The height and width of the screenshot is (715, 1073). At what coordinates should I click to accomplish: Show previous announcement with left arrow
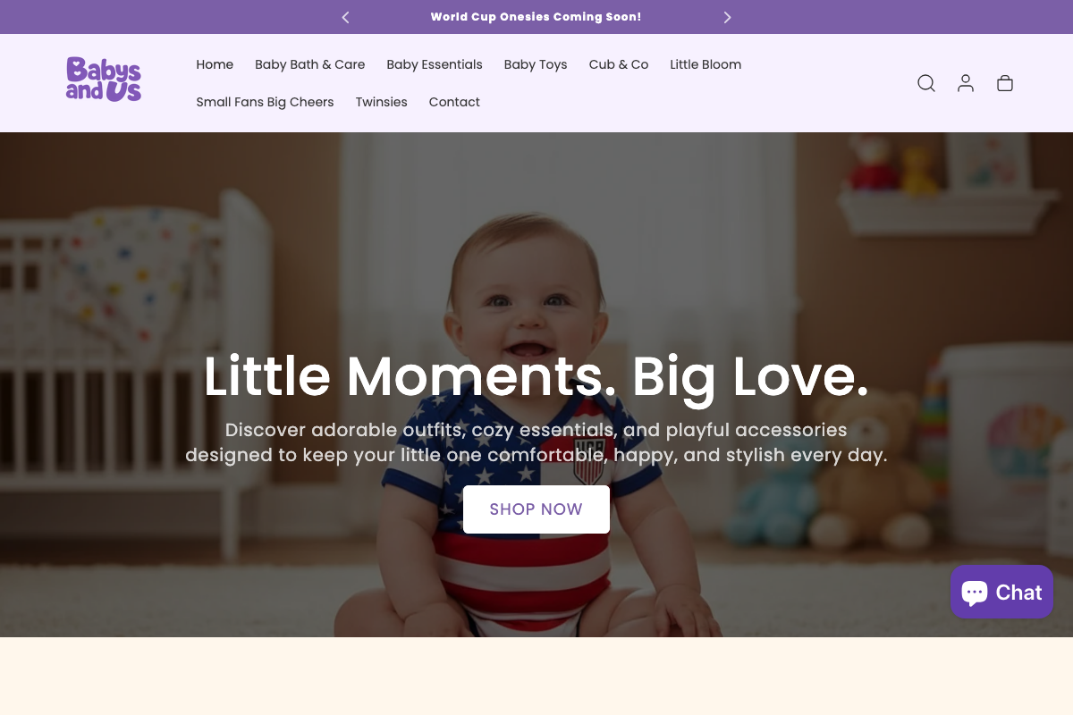coord(346,17)
